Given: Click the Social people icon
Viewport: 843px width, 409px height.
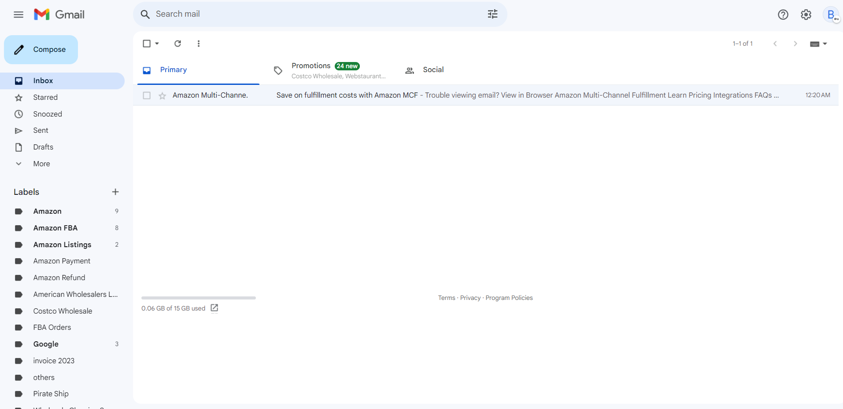Looking at the screenshot, I should tap(410, 70).
